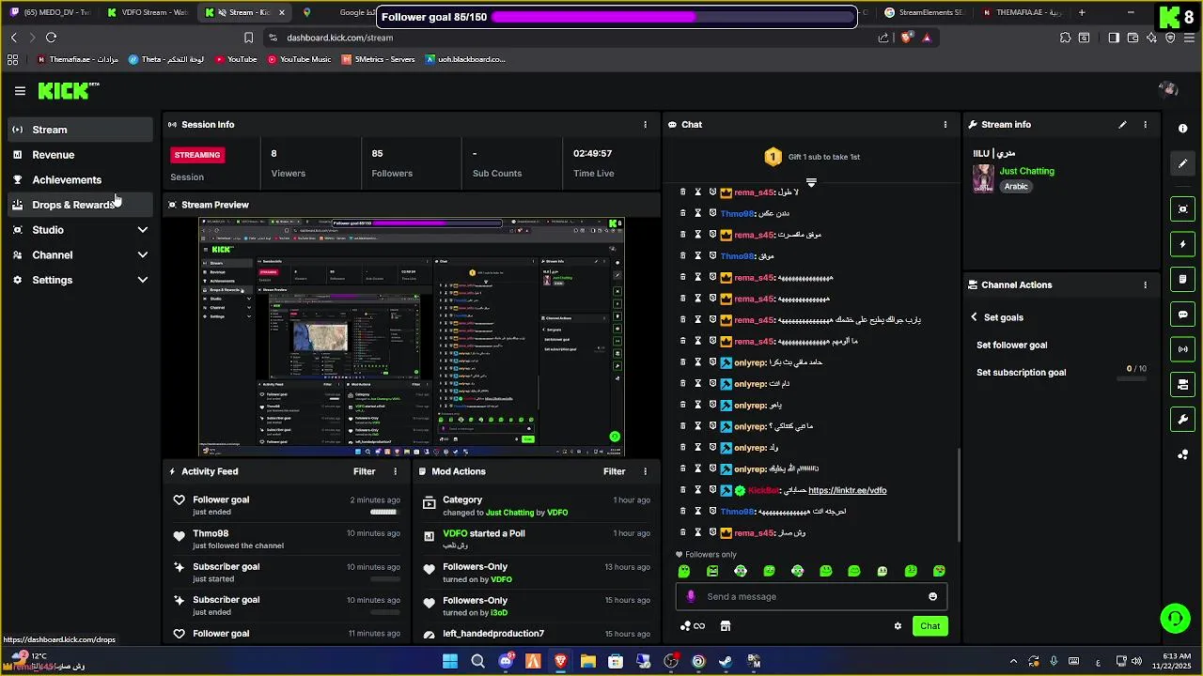Click the Send a message field
The height and width of the screenshot is (676, 1203).
click(811, 596)
